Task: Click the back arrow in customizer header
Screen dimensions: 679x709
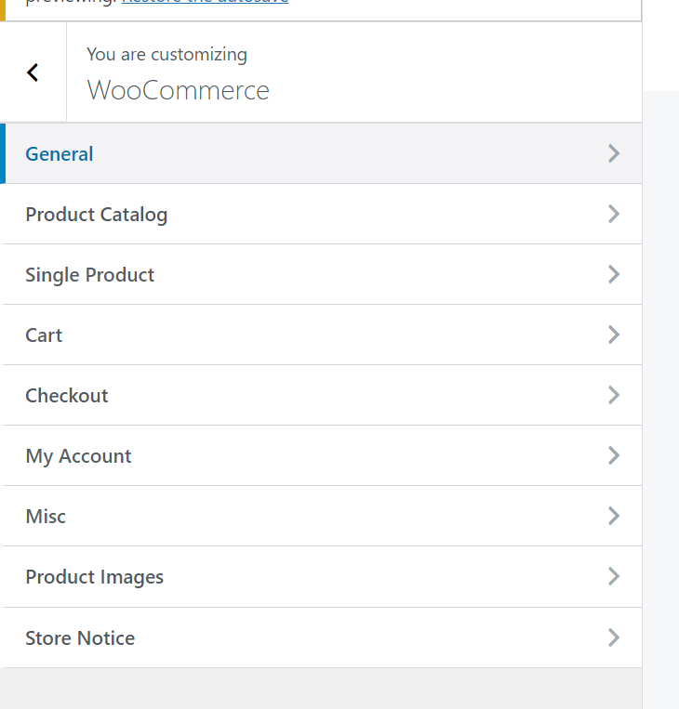Action: [33, 72]
